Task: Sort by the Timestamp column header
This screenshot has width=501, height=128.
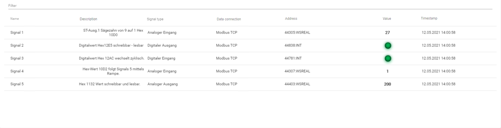Action: (429, 18)
